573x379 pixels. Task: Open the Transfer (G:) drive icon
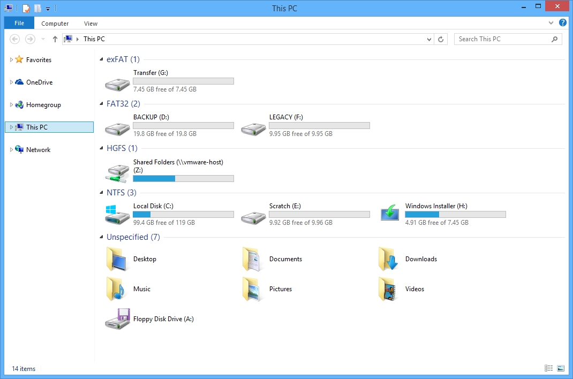[117, 85]
